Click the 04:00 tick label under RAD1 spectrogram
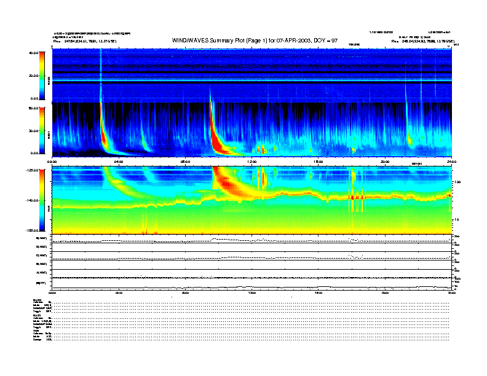 [119, 162]
